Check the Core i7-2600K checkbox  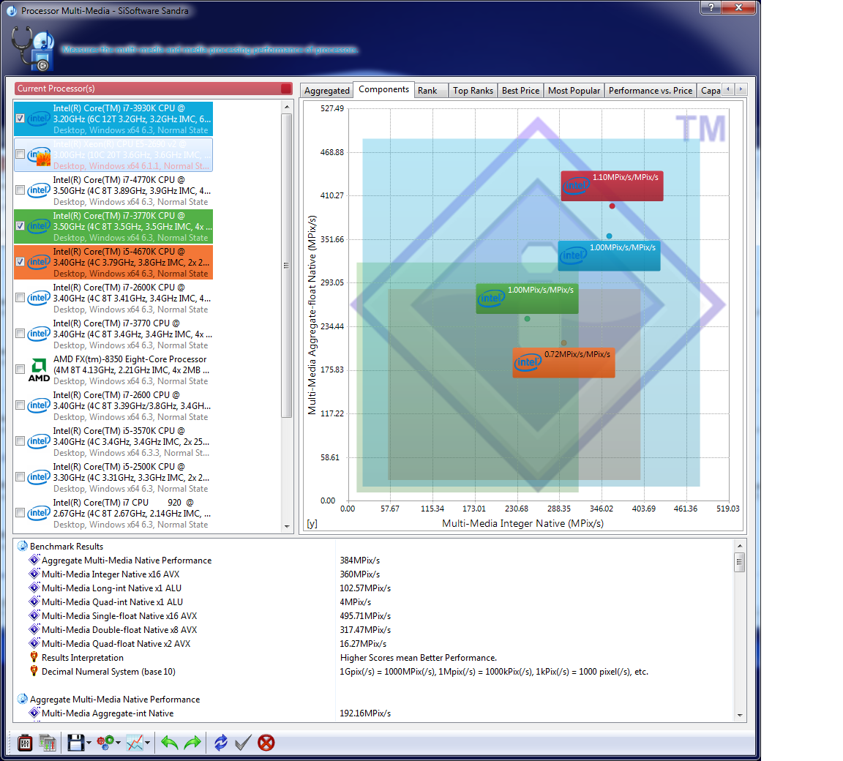pos(20,298)
